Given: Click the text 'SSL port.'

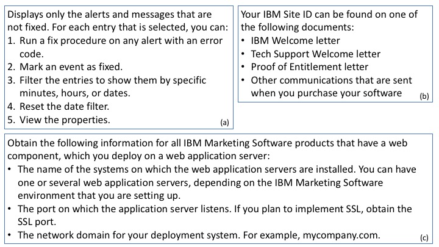Looking at the screenshot, I should pyautogui.click(x=37, y=222).
